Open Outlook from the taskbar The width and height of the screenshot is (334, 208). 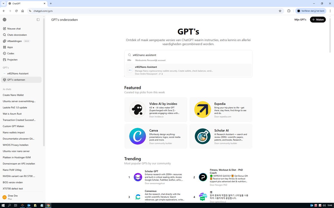[29, 205]
